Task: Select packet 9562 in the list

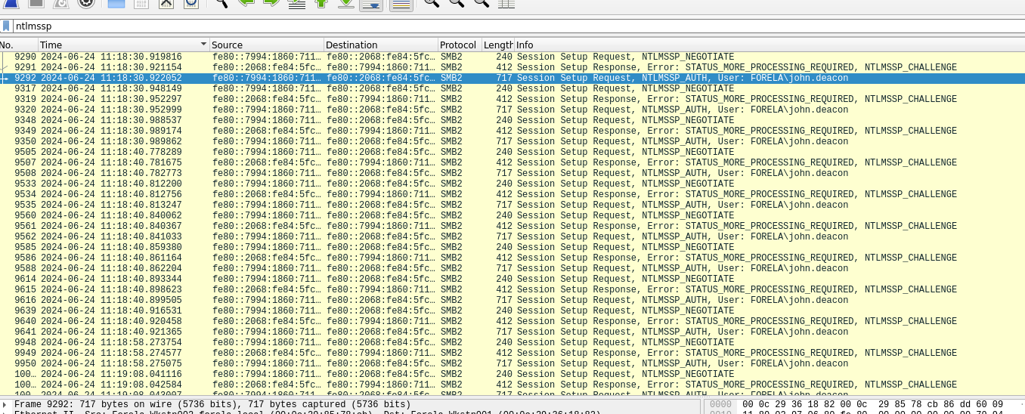Action: click(512, 236)
